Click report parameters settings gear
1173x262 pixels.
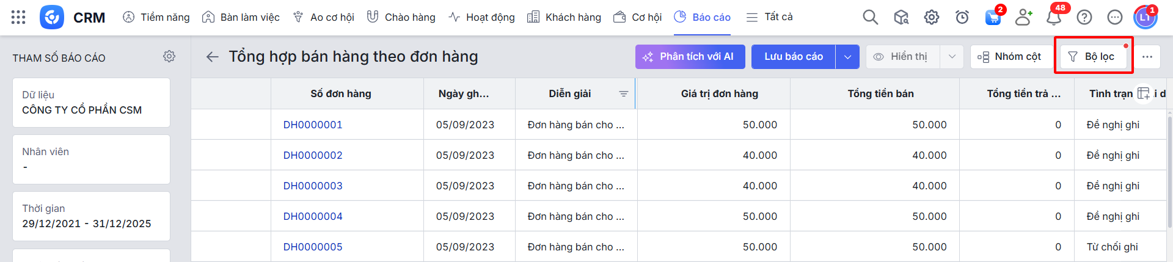pyautogui.click(x=169, y=56)
